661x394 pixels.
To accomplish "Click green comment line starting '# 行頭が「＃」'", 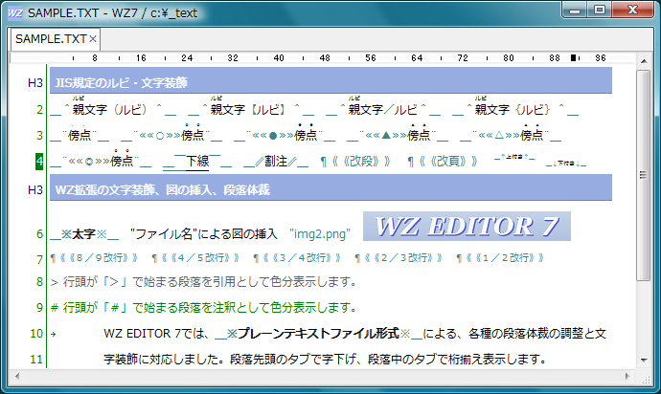I will 204,307.
